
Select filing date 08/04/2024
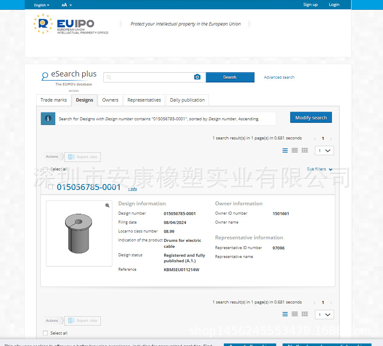click(x=175, y=223)
